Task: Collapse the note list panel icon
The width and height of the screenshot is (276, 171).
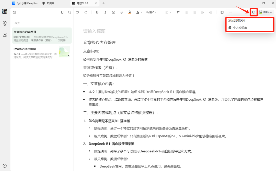Action: (x=14, y=12)
